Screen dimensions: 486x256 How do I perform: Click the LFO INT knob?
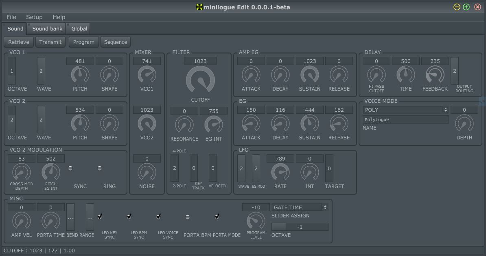coord(310,172)
